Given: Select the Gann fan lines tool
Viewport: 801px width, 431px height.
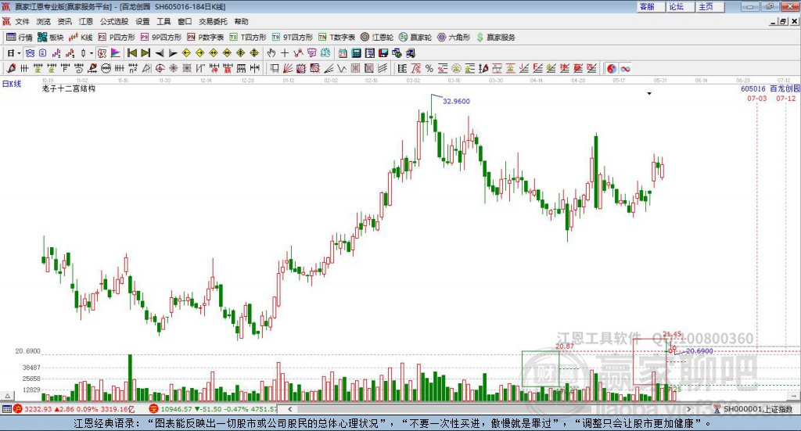Looking at the screenshot, I should click(288, 68).
